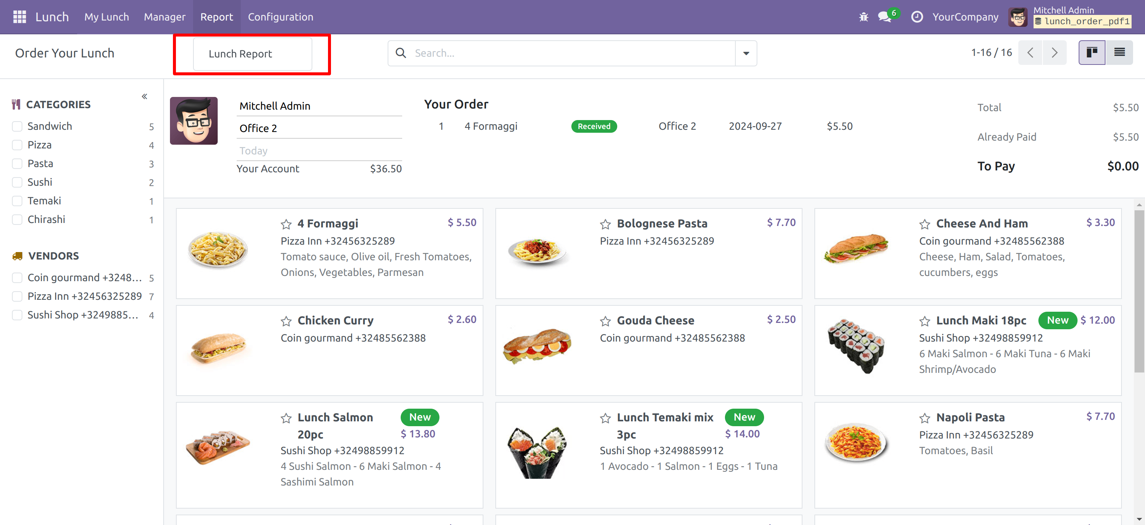Open the Manager menu
Image resolution: width=1145 pixels, height=525 pixels.
pyautogui.click(x=164, y=17)
